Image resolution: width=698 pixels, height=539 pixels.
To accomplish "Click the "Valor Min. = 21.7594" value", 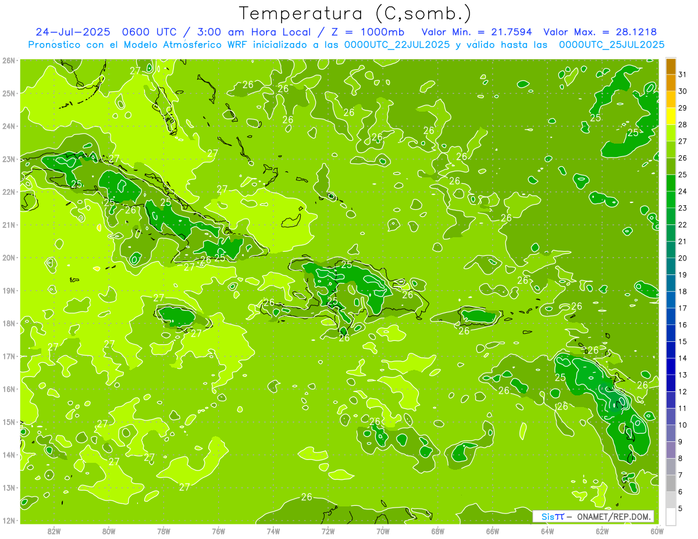I will pos(476,32).
